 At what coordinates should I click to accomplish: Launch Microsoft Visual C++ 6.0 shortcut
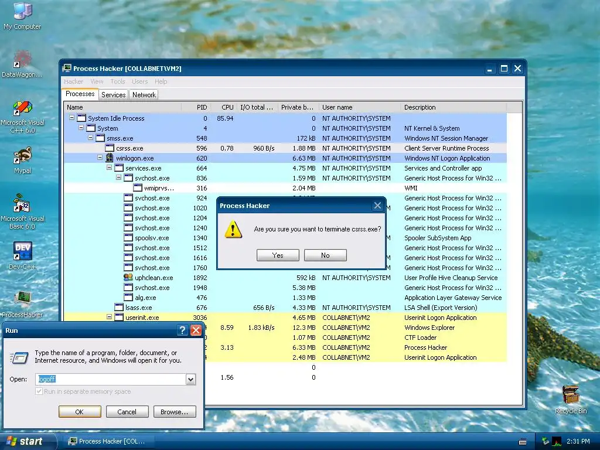click(x=22, y=117)
